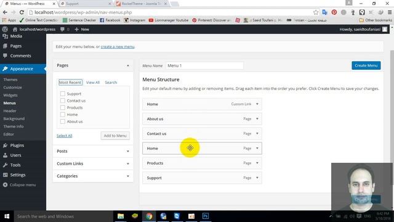The height and width of the screenshot is (222, 394).
Task: Follow create a new menu link
Action: pyautogui.click(x=118, y=47)
